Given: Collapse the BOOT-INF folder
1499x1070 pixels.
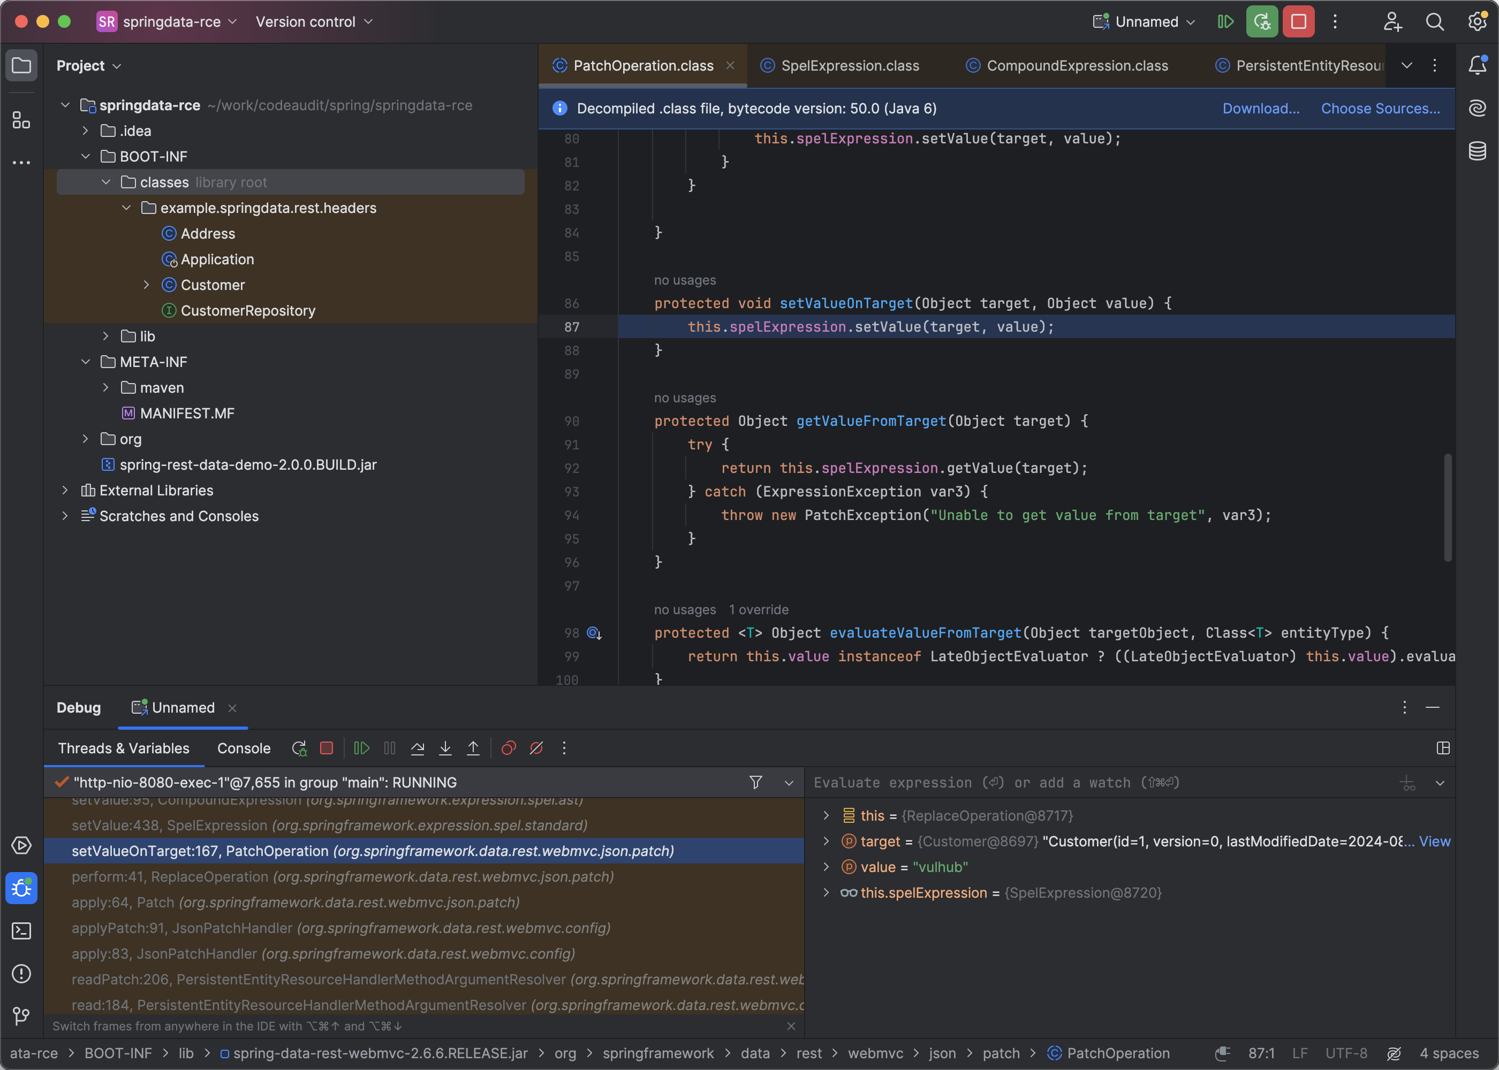Looking at the screenshot, I should [85, 156].
